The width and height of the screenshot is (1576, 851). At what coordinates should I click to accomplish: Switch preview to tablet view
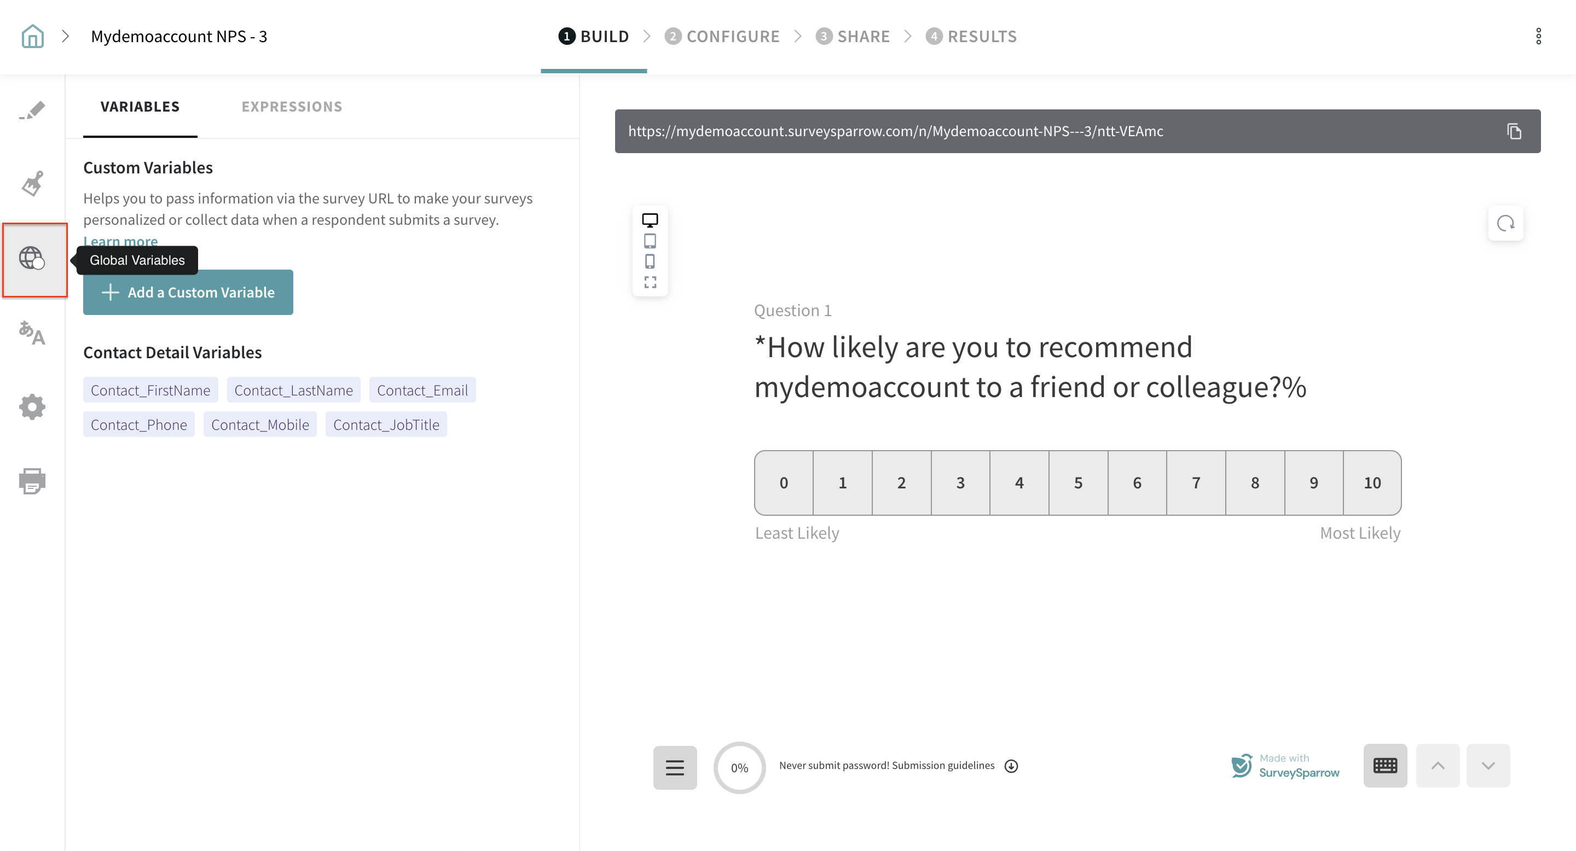pyautogui.click(x=650, y=241)
